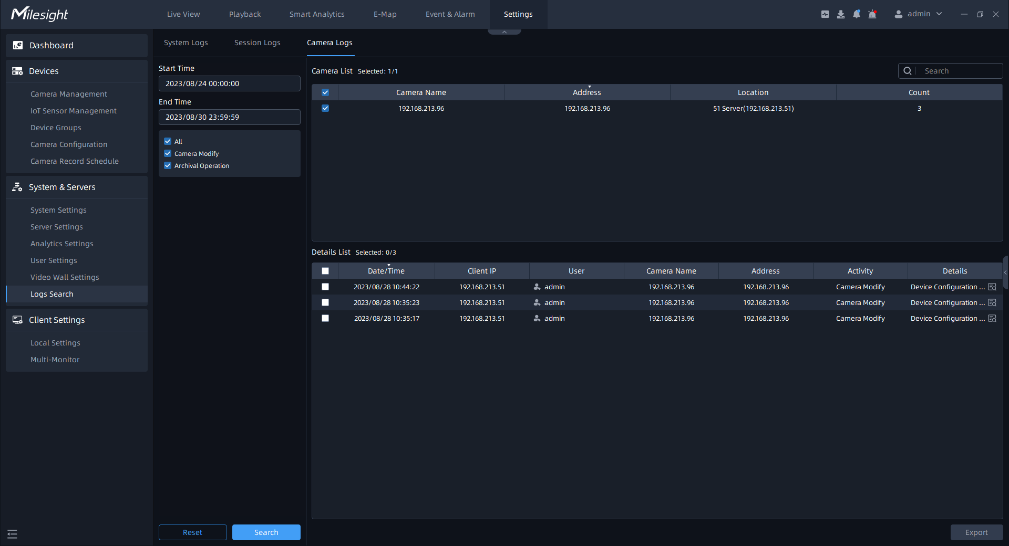Open the system monitor icon in the title bar
The width and height of the screenshot is (1009, 546).
coord(825,14)
